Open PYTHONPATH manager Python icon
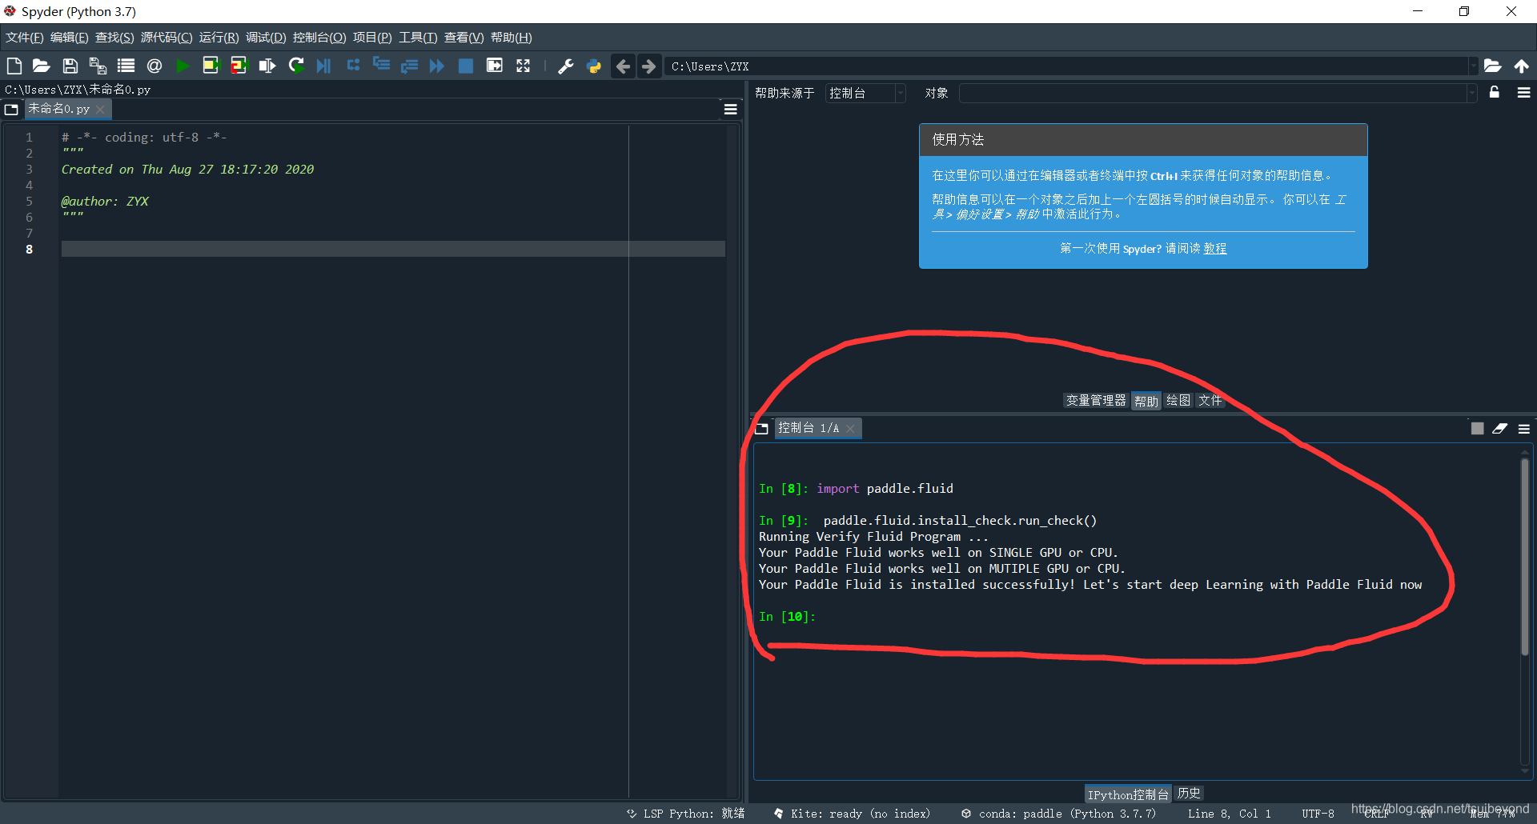 (594, 66)
